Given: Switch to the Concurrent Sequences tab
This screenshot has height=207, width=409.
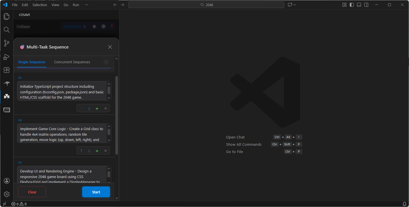Looking at the screenshot, I should 72,62.
